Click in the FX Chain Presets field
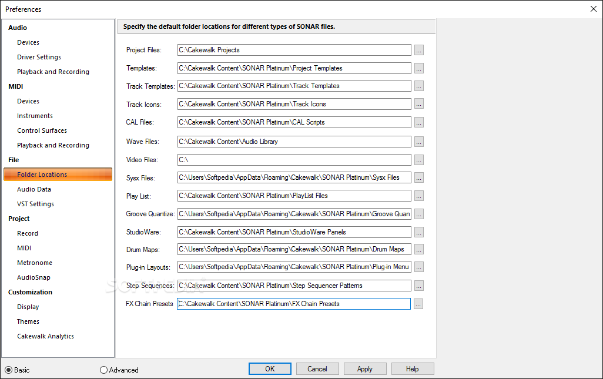 (294, 304)
